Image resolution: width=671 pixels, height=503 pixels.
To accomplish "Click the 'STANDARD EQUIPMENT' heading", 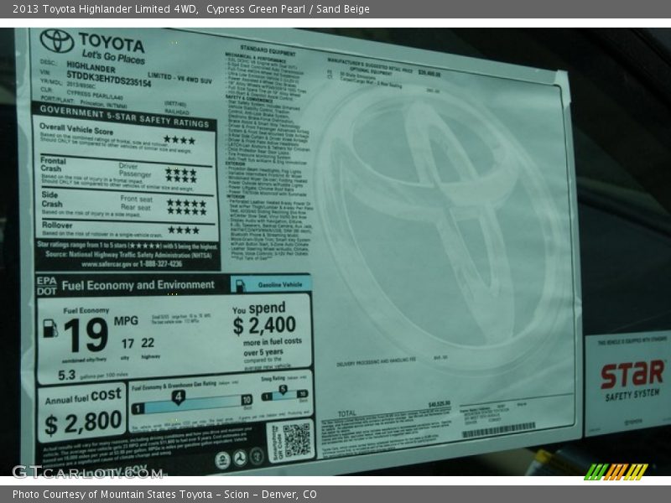I will tap(268, 50).
